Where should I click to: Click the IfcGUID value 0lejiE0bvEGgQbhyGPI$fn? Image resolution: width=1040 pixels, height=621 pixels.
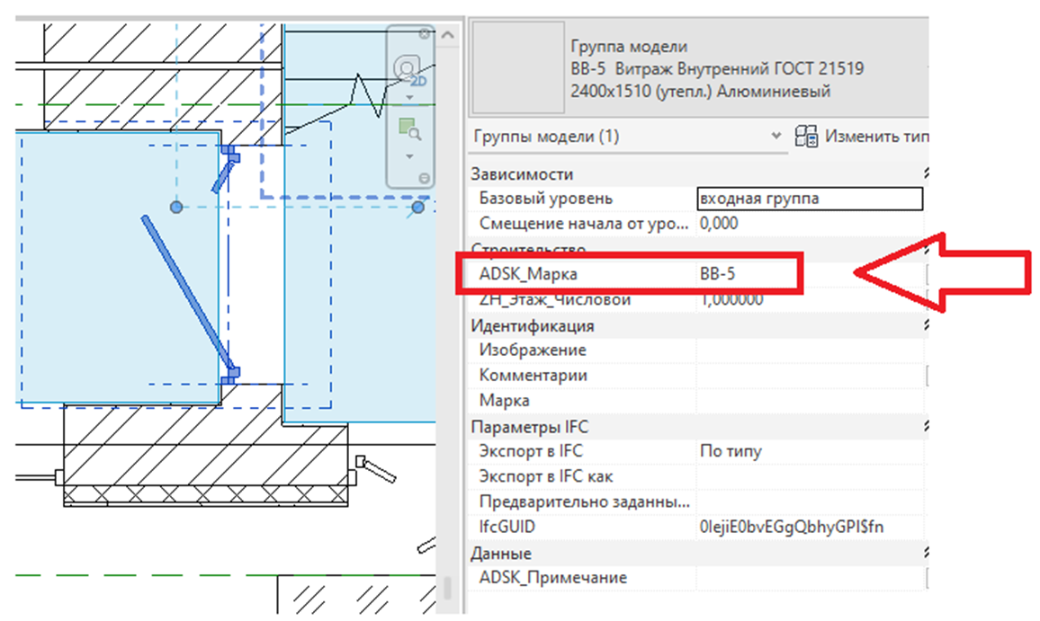click(792, 527)
